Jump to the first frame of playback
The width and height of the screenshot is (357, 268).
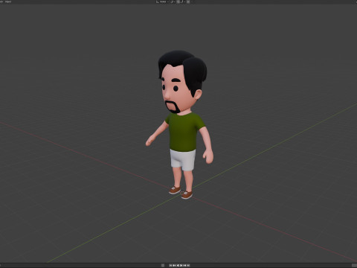coord(170,266)
